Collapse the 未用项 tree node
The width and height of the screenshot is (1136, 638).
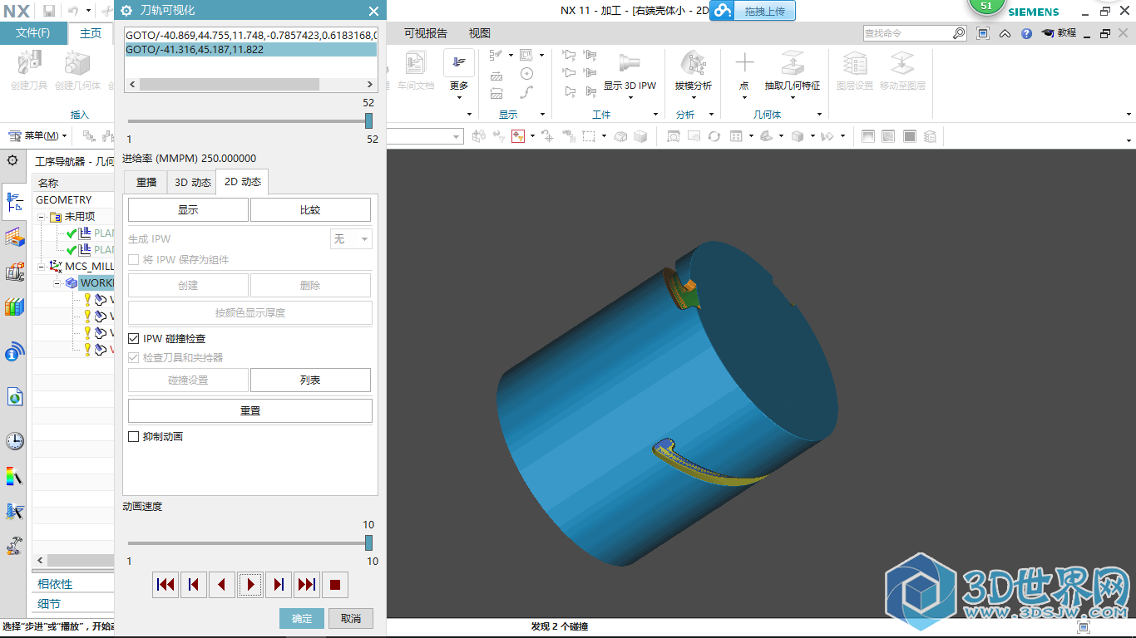pyautogui.click(x=41, y=217)
